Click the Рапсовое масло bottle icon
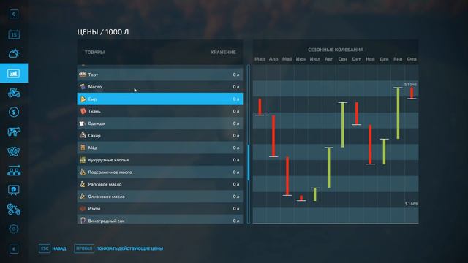The width and height of the screenshot is (468, 263). 83,184
